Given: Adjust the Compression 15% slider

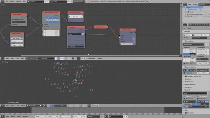Looking at the screenshot, I should coord(196,107).
